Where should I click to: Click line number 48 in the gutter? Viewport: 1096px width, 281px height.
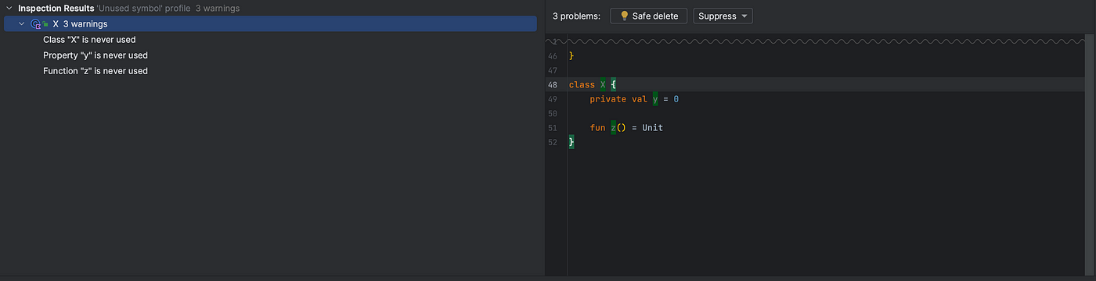coord(553,84)
